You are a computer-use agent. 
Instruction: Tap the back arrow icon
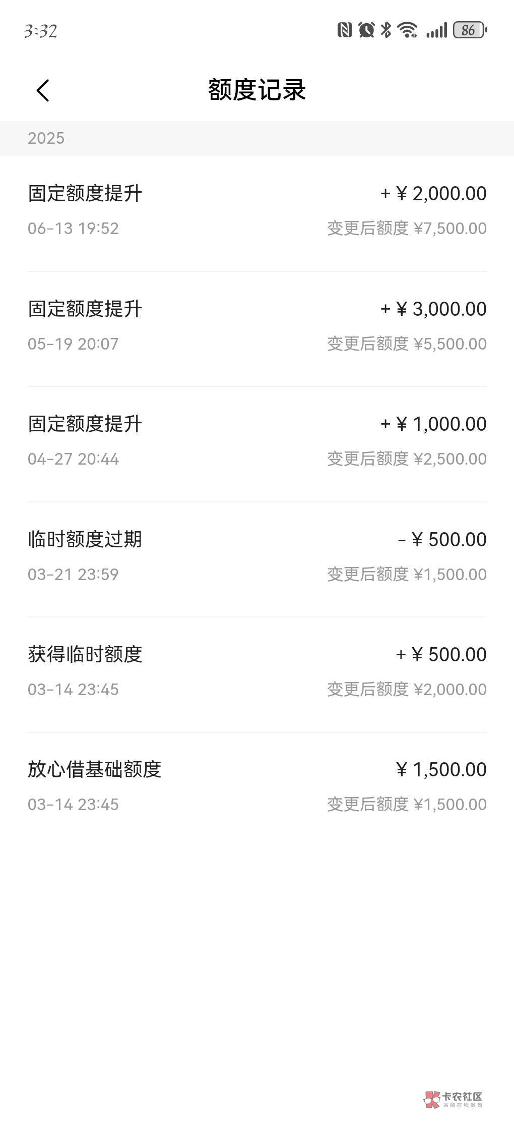coord(43,91)
